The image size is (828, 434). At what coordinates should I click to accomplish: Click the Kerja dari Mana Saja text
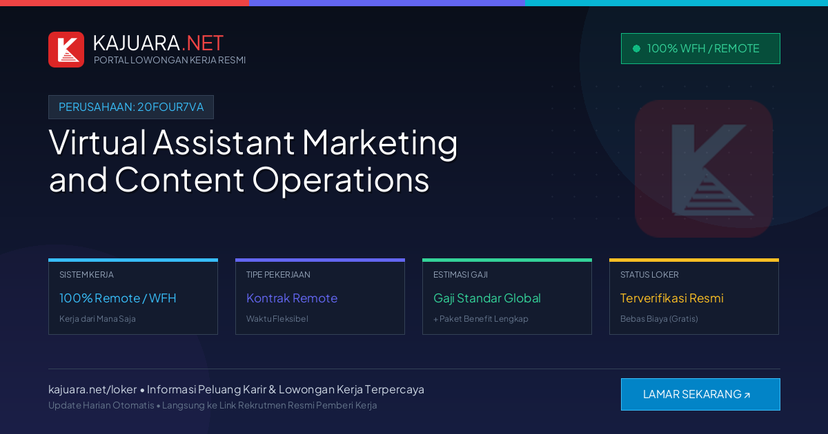(x=97, y=319)
